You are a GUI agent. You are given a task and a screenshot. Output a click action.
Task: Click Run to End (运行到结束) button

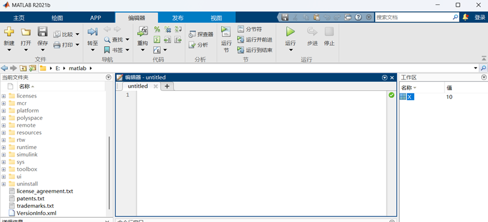[255, 50]
